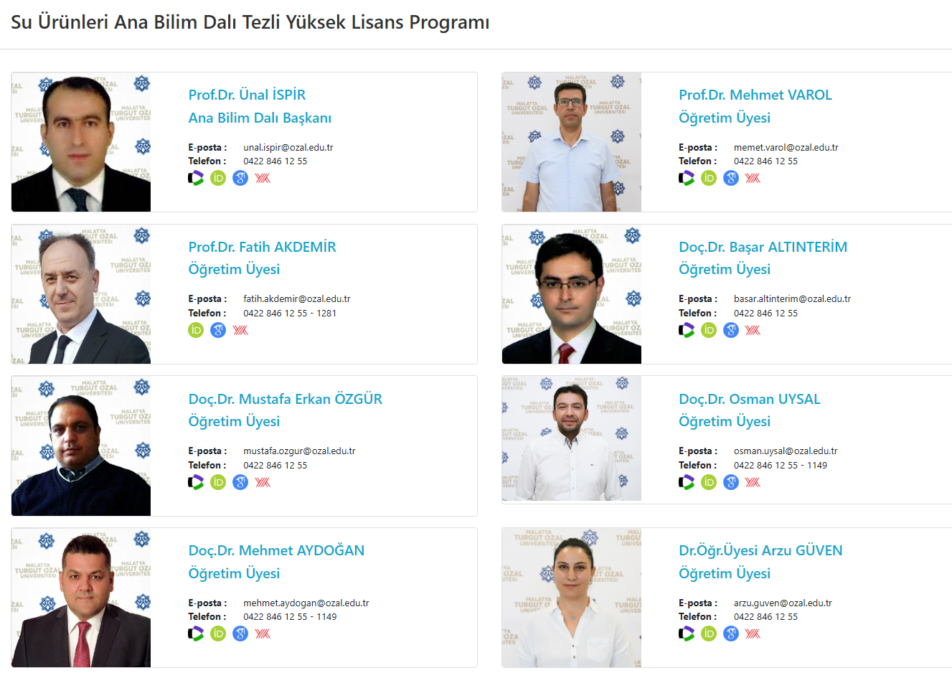
Task: Open Doç.Dr. Mustafa Erkan ÖZGÜR profile link
Action: 285,399
